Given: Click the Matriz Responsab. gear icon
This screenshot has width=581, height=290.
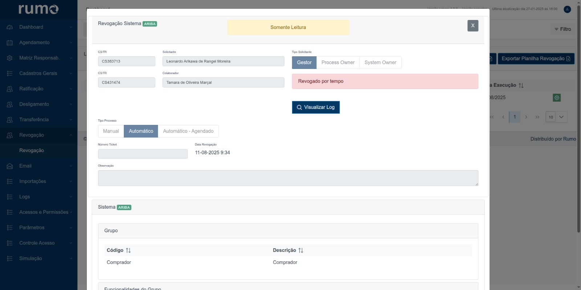Looking at the screenshot, I should [10, 58].
